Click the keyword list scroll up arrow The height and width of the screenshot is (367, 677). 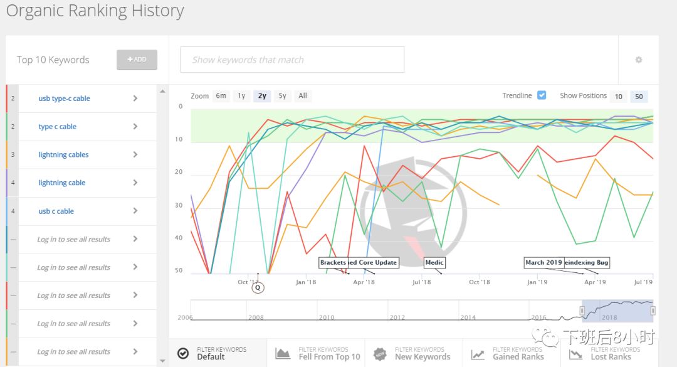pyautogui.click(x=162, y=91)
